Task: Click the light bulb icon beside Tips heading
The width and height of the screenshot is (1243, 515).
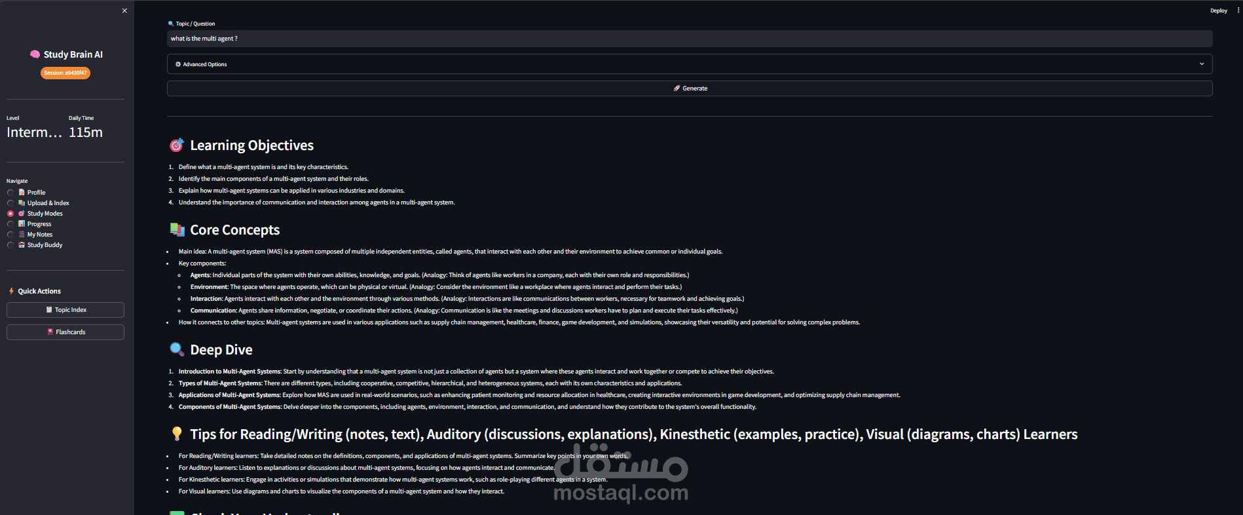Action: 177,434
